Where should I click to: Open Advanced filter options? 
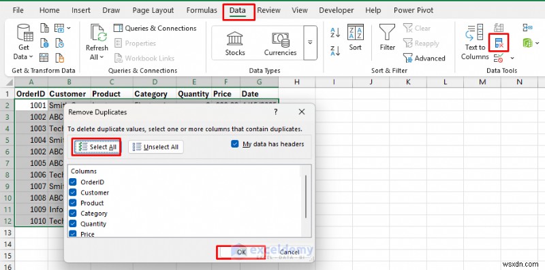pos(424,58)
